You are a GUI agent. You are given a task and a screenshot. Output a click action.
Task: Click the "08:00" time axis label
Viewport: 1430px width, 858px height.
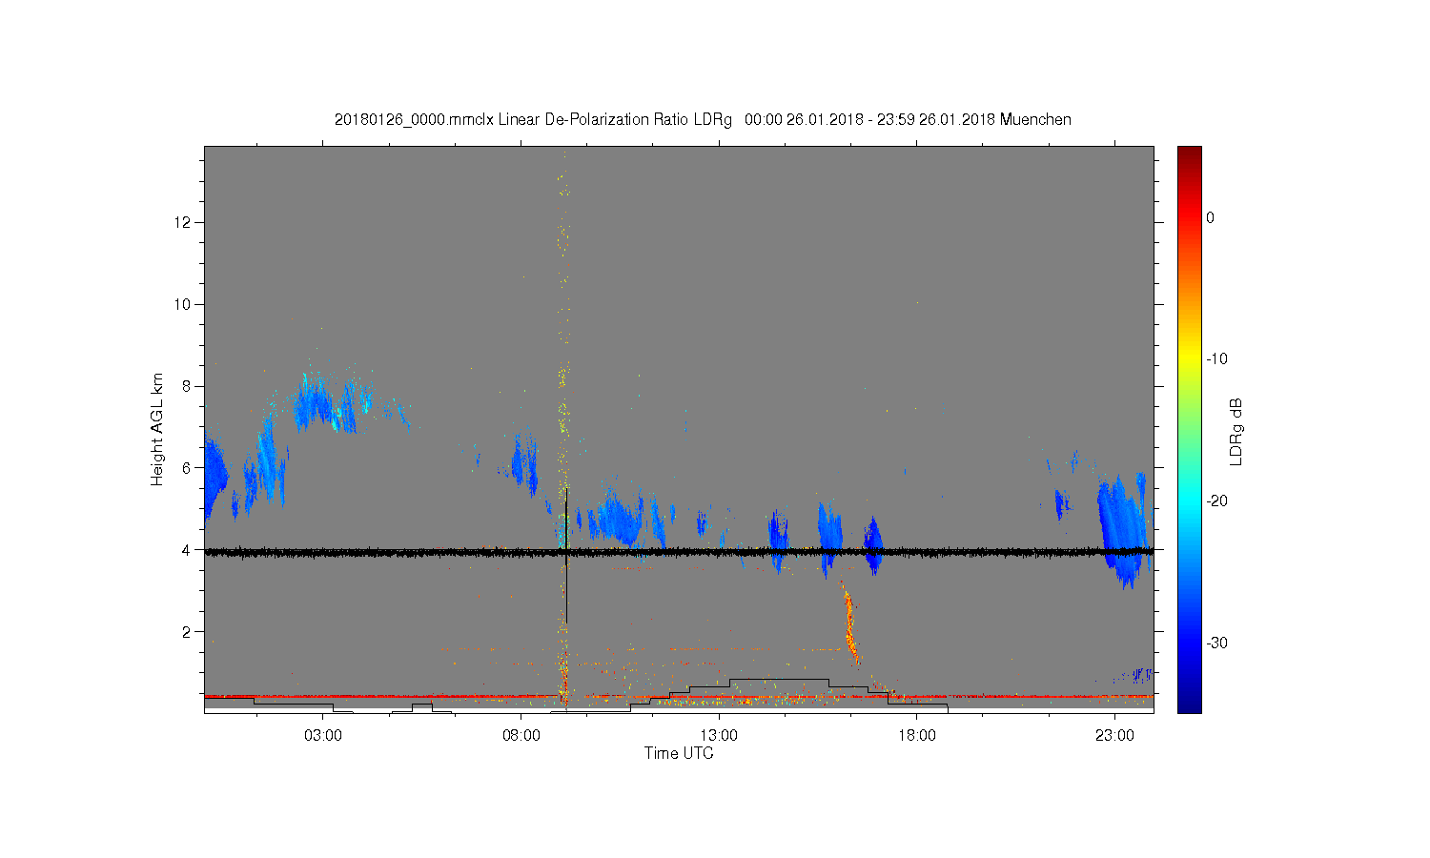pyautogui.click(x=521, y=736)
